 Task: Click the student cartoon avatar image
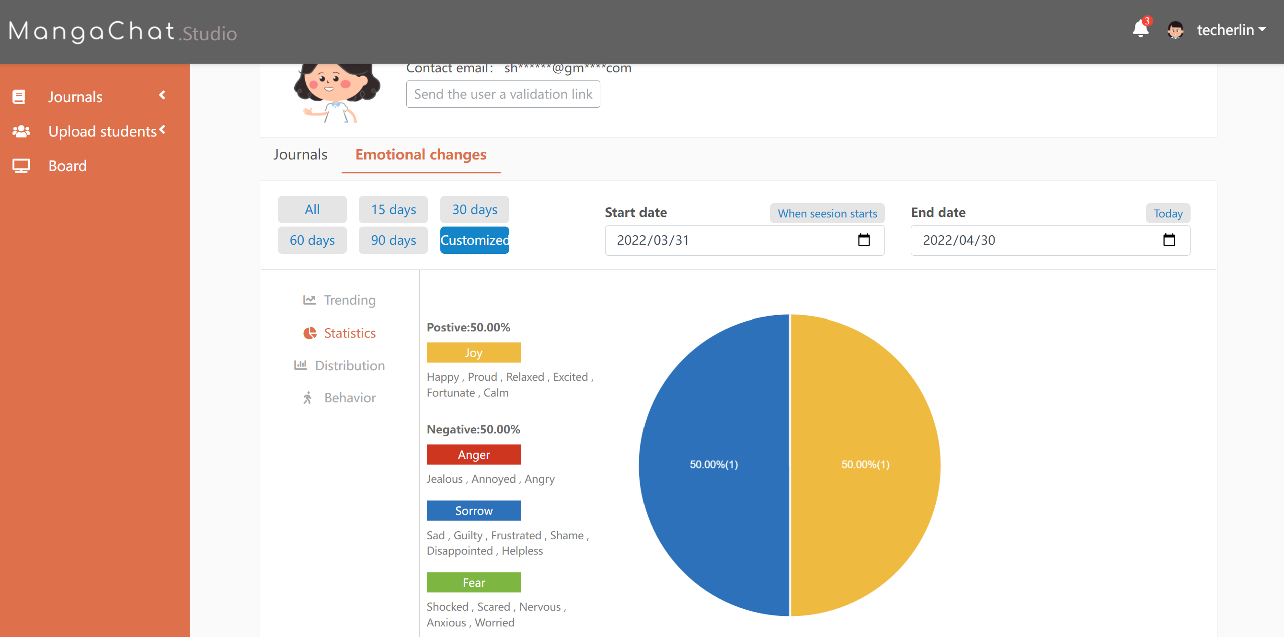tap(336, 93)
